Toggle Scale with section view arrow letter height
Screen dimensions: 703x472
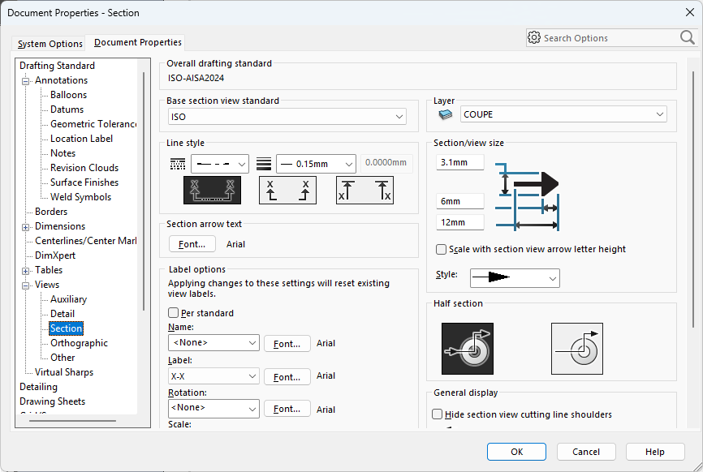[442, 250]
